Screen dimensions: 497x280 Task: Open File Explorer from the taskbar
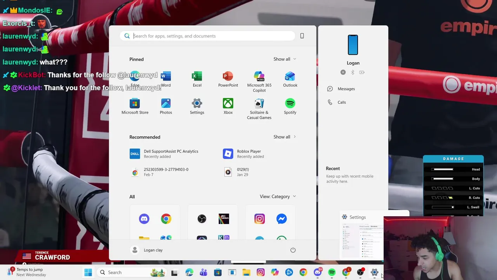(x=246, y=272)
